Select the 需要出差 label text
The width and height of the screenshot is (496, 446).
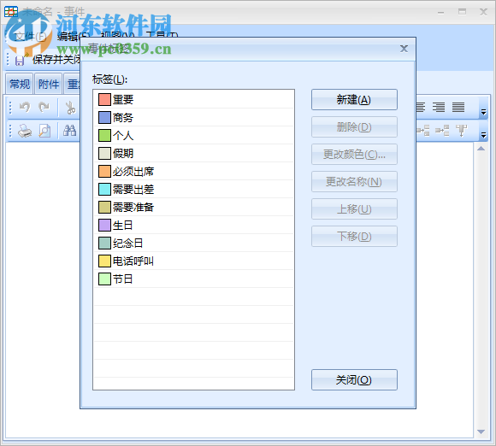[133, 190]
